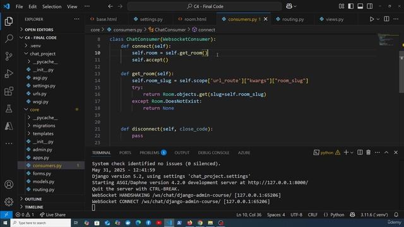Toggle the primary side bar
The width and height of the screenshot is (404, 227).
pos(351,6)
